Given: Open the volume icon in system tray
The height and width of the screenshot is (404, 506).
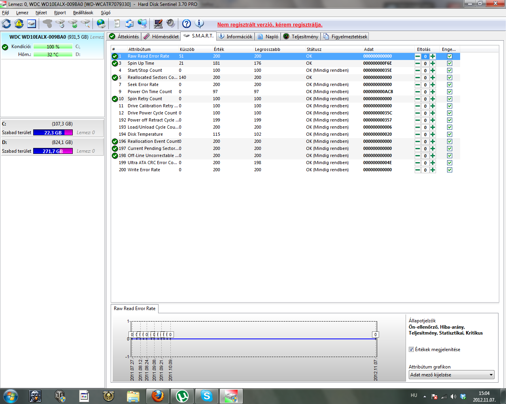Looking at the screenshot, I should [453, 396].
